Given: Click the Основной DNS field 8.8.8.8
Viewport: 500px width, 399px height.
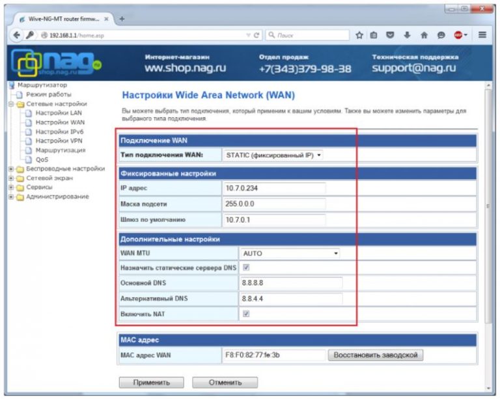Looking at the screenshot, I should (291, 282).
